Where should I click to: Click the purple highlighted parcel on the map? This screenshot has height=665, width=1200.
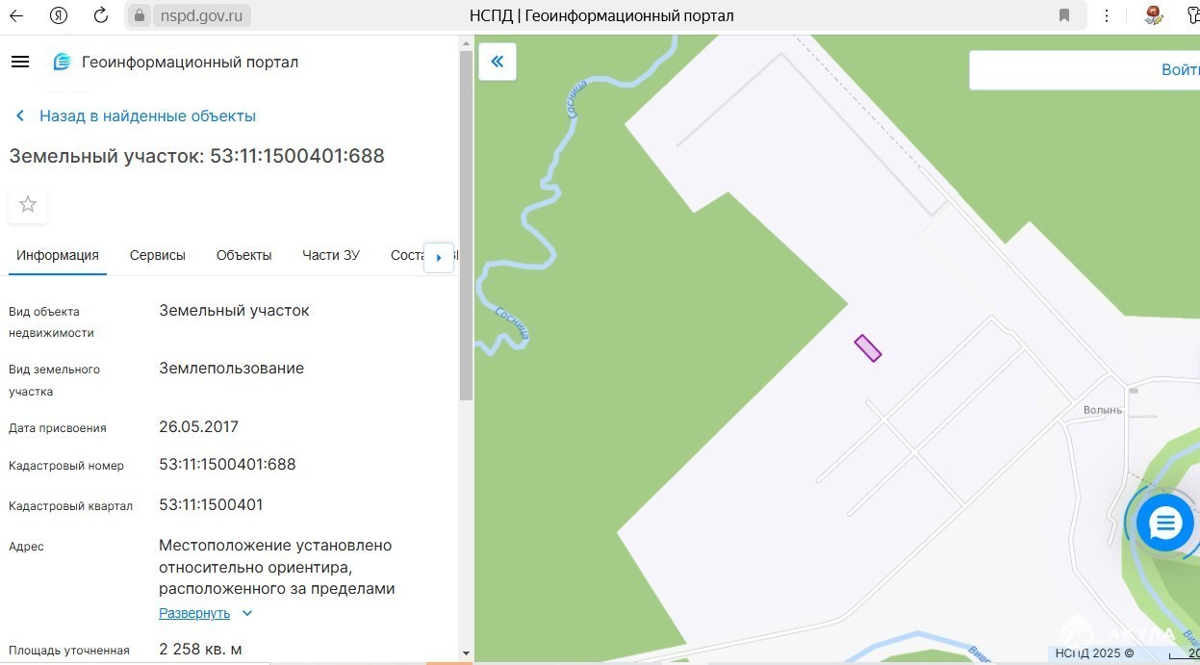coord(868,348)
